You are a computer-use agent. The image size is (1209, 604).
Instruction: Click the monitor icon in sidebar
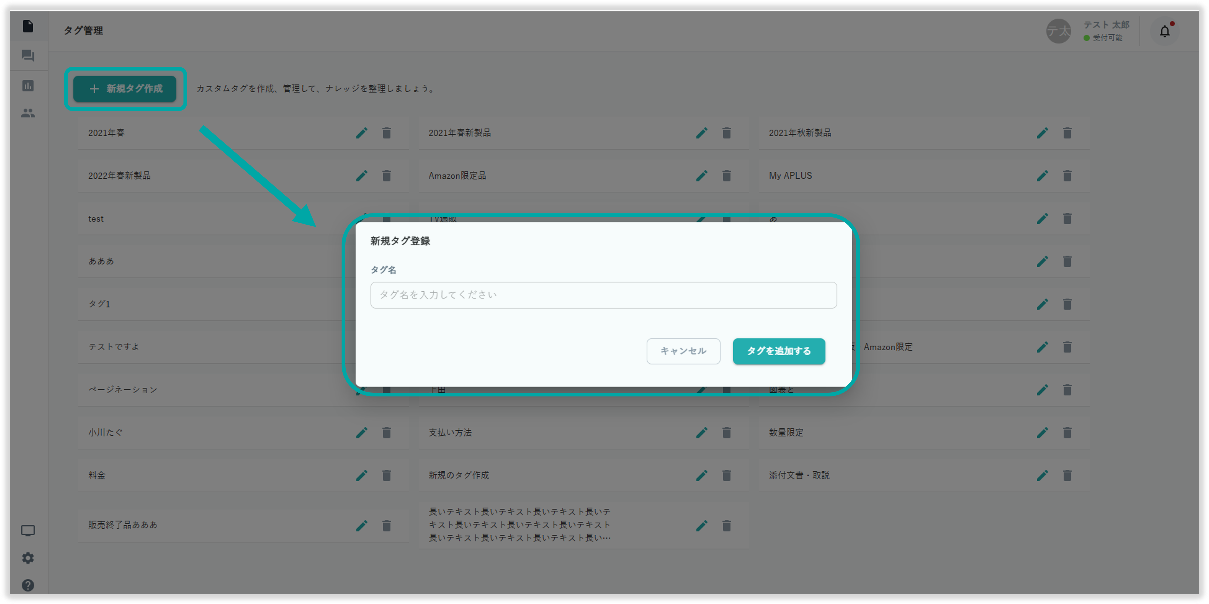tap(28, 530)
